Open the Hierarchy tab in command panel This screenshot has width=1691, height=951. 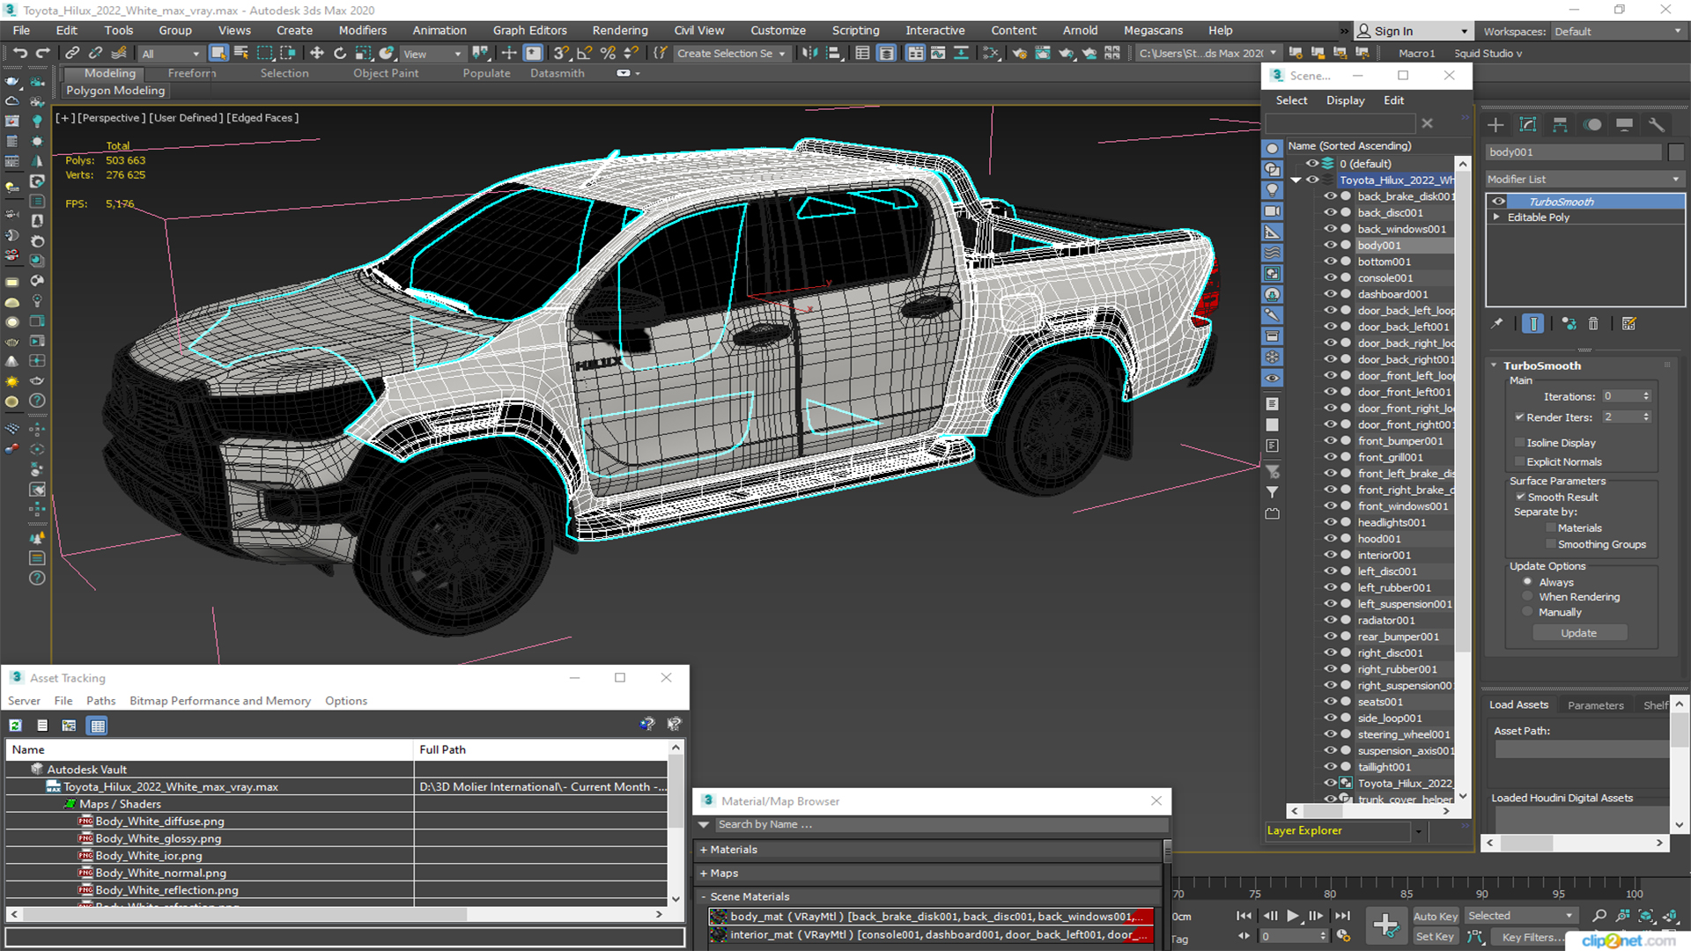(x=1560, y=125)
